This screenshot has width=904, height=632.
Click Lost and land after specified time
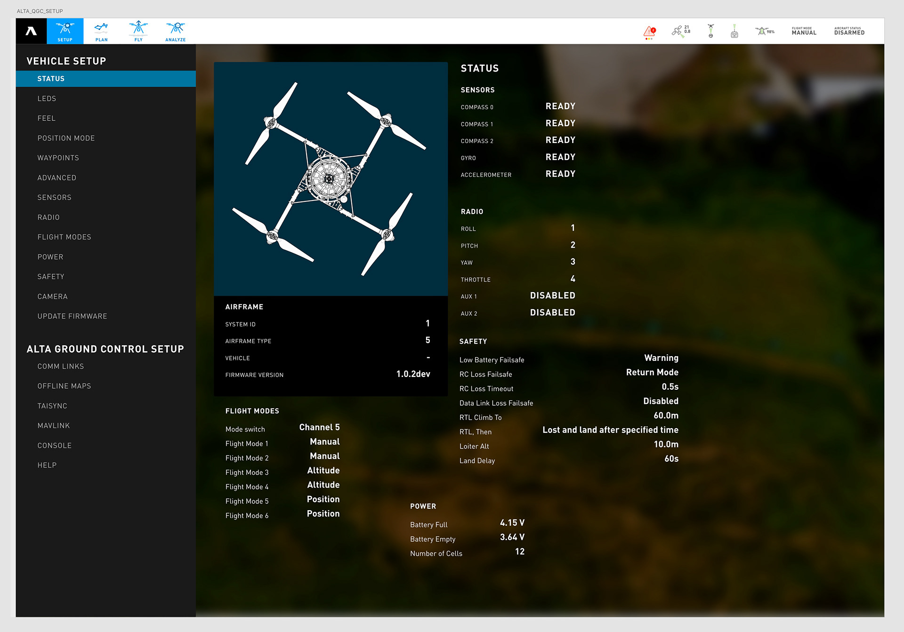tap(610, 430)
